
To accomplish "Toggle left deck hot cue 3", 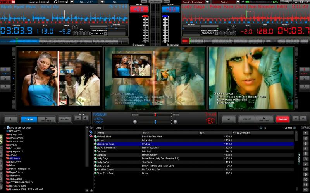I will (5, 86).
